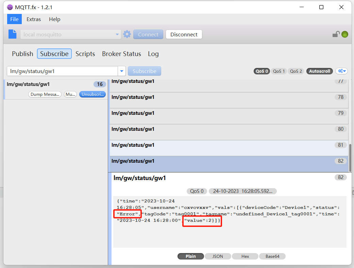Click the message payload text area
Image resolution: width=354 pixels, height=268 pixels.
coord(230,222)
